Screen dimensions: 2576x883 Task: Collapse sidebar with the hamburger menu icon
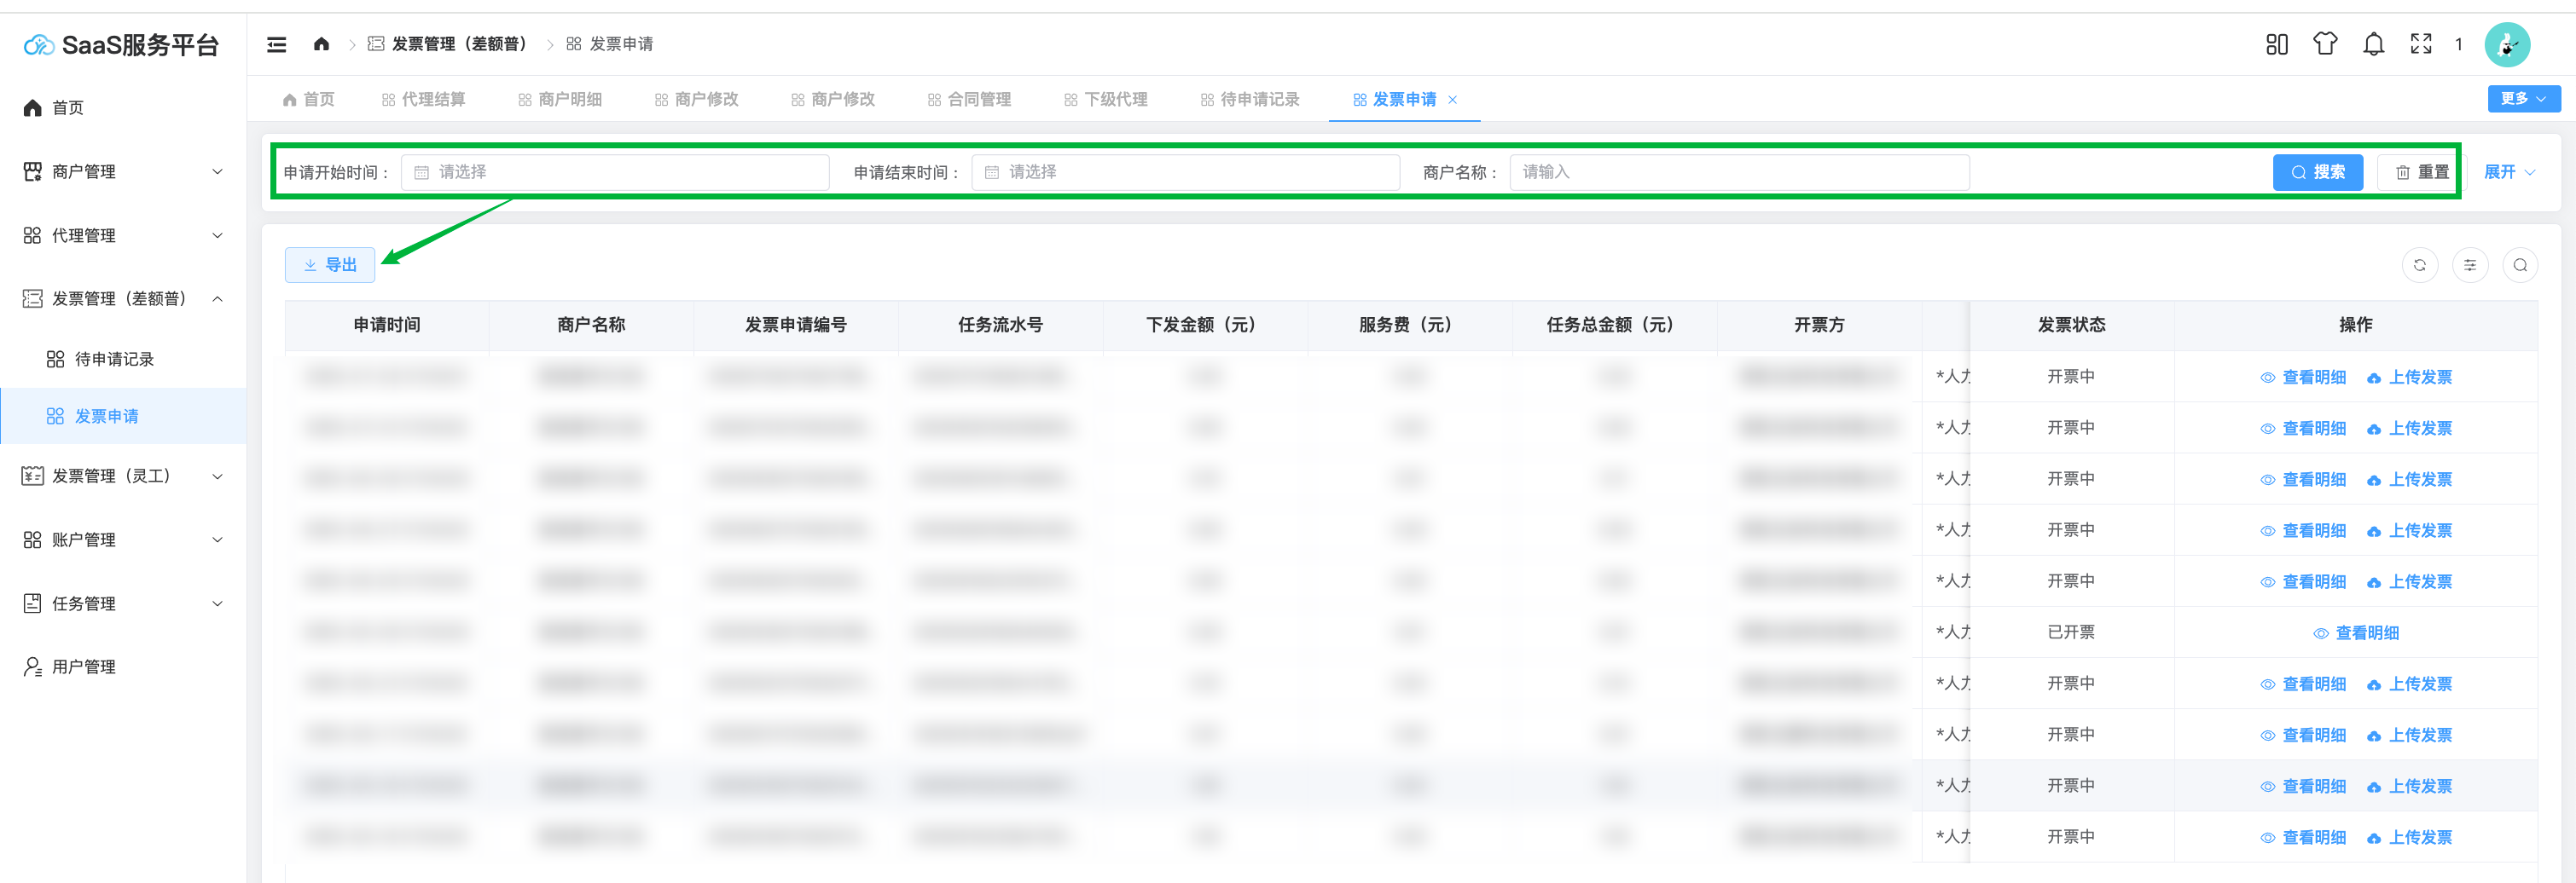(x=276, y=44)
